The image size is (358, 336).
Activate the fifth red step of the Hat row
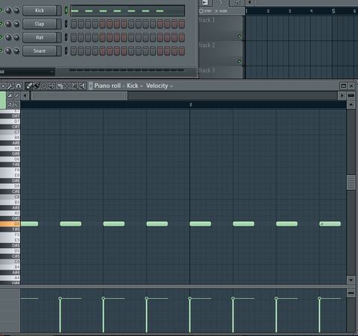click(160, 37)
